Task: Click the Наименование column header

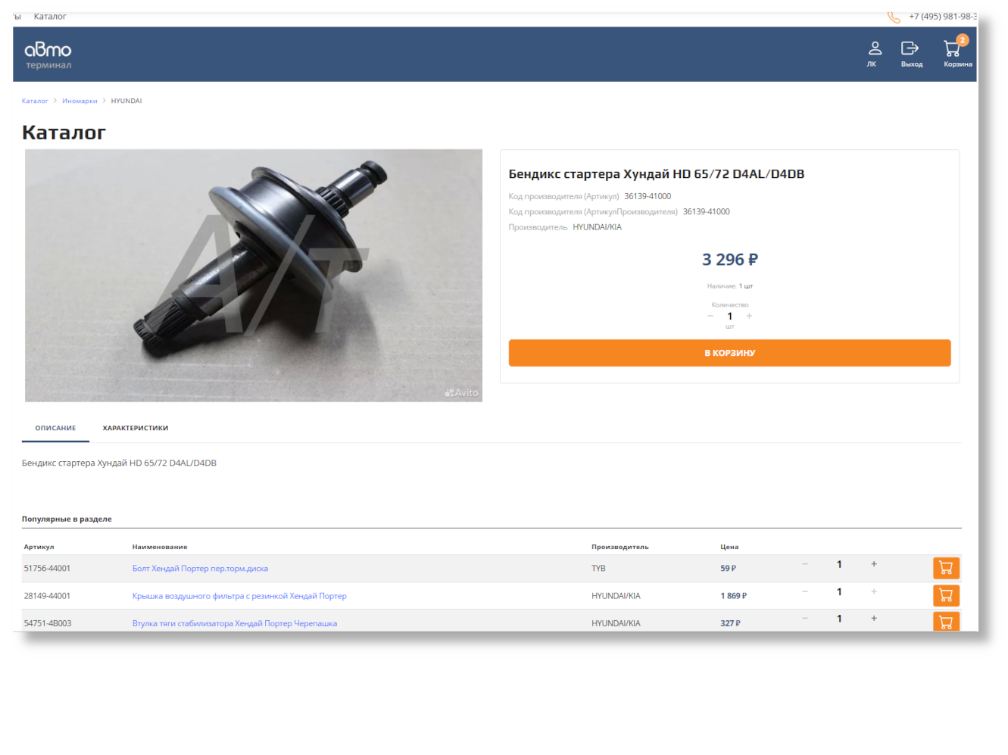Action: click(x=160, y=547)
